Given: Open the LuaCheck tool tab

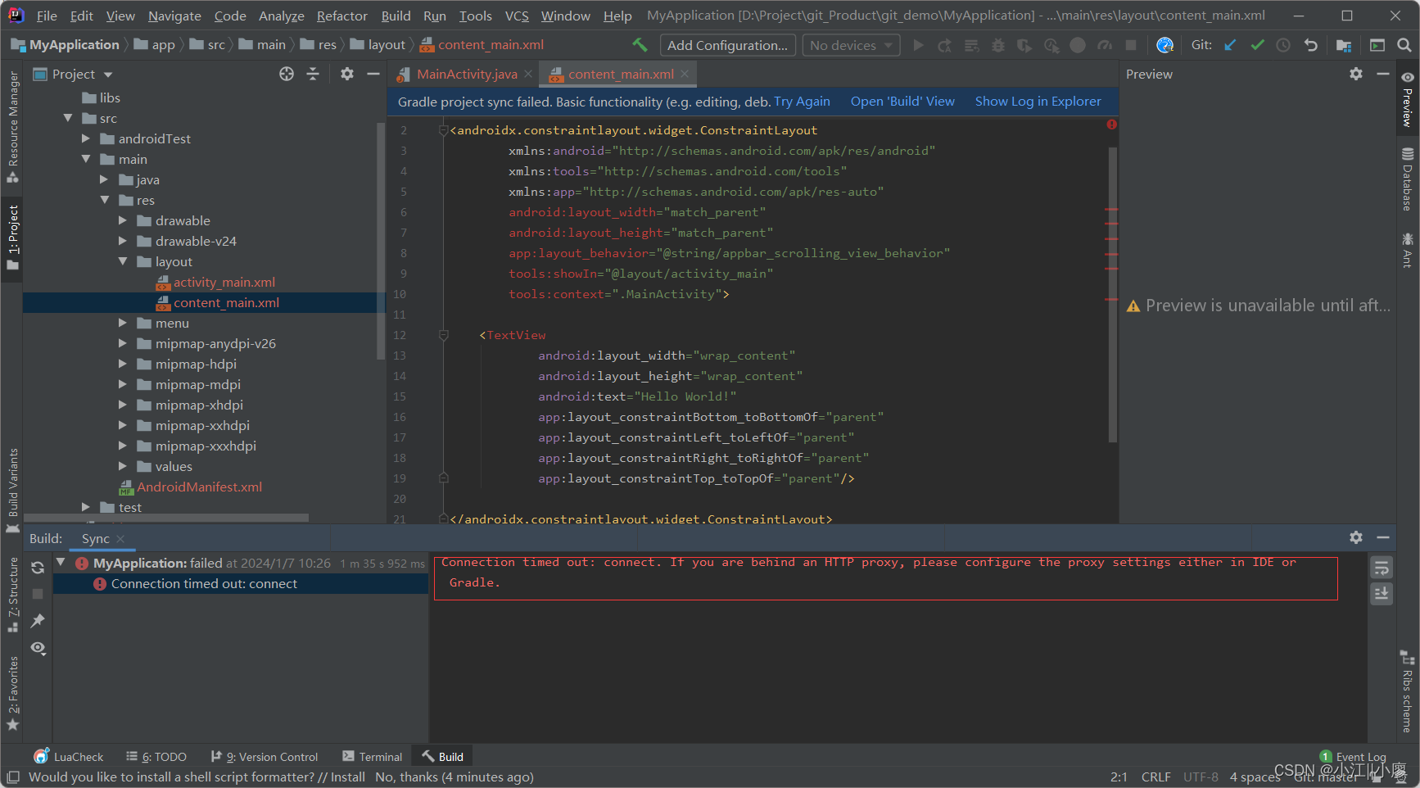Looking at the screenshot, I should tap(69, 757).
